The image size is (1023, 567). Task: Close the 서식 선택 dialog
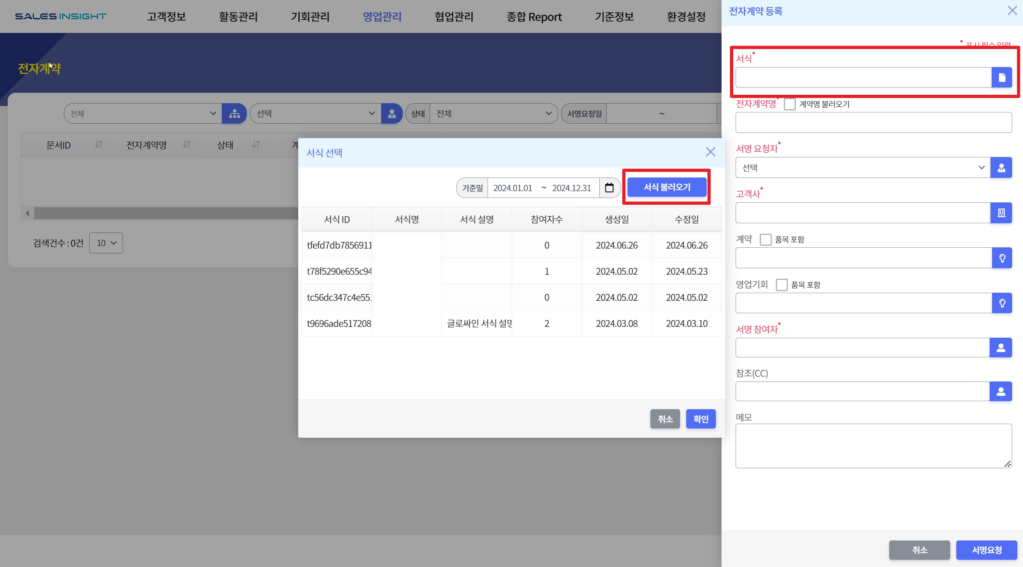pyautogui.click(x=710, y=152)
